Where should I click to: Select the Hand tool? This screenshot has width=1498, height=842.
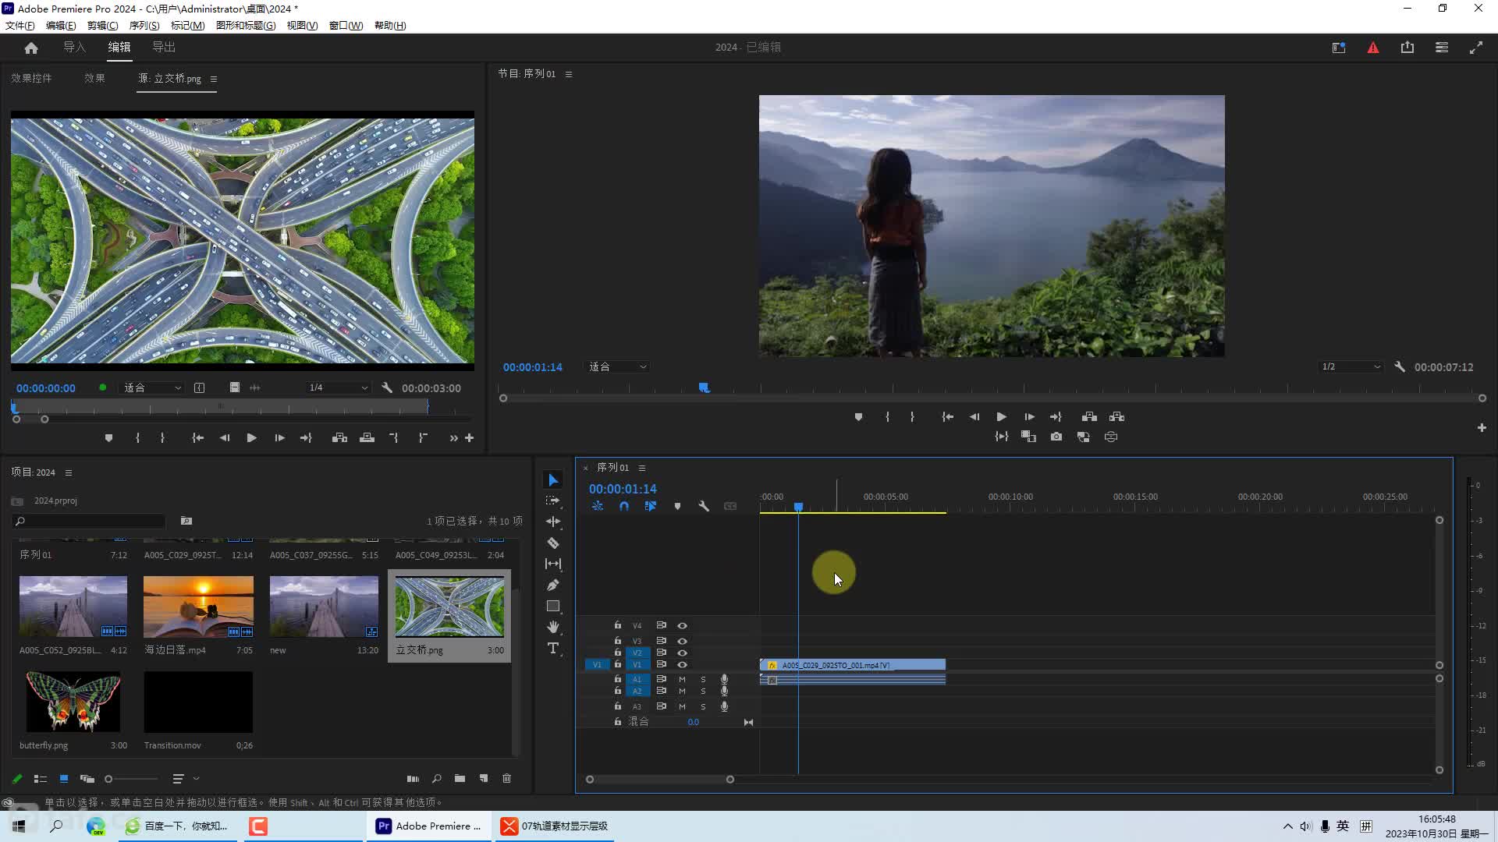(x=553, y=627)
